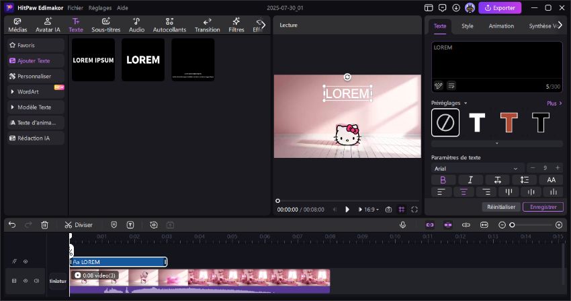This screenshot has width=571, height=301.
Task: Open the Sous-titres panel
Action: [105, 25]
